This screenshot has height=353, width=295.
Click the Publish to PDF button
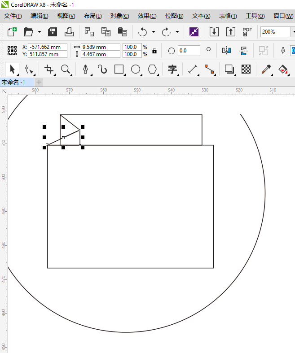[x=247, y=32]
